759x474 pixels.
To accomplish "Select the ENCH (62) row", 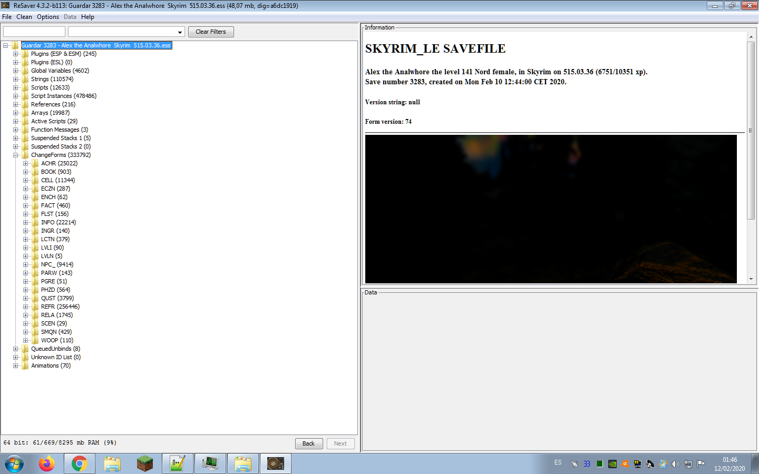I will pos(54,197).
